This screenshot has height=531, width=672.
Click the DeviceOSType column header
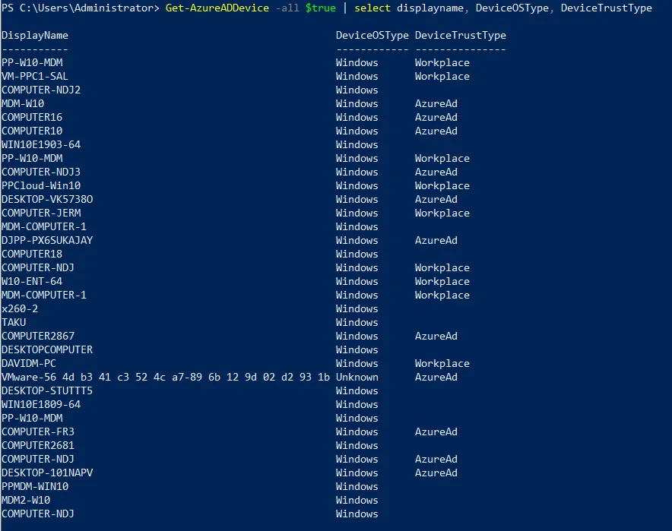[x=372, y=36]
